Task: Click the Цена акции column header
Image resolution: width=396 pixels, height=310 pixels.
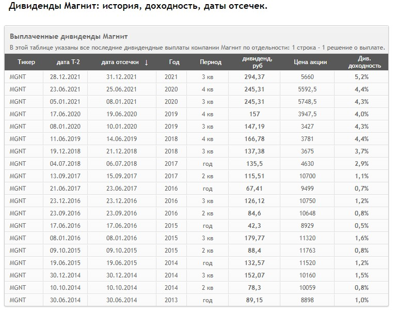Action: click(310, 62)
